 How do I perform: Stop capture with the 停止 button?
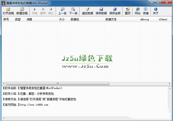click(x=51, y=11)
